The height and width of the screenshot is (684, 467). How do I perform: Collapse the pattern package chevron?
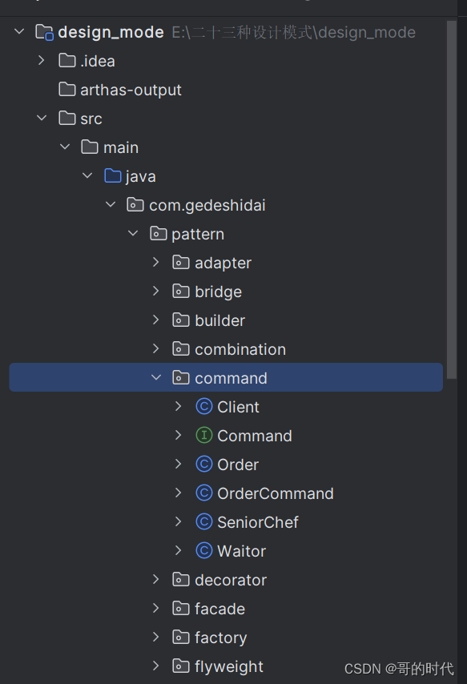(x=133, y=233)
